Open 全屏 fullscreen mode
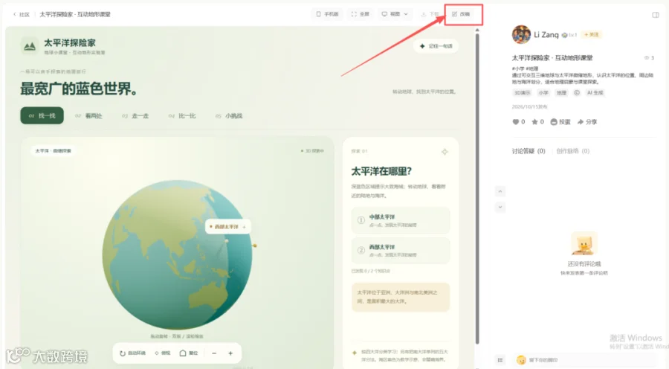 361,14
